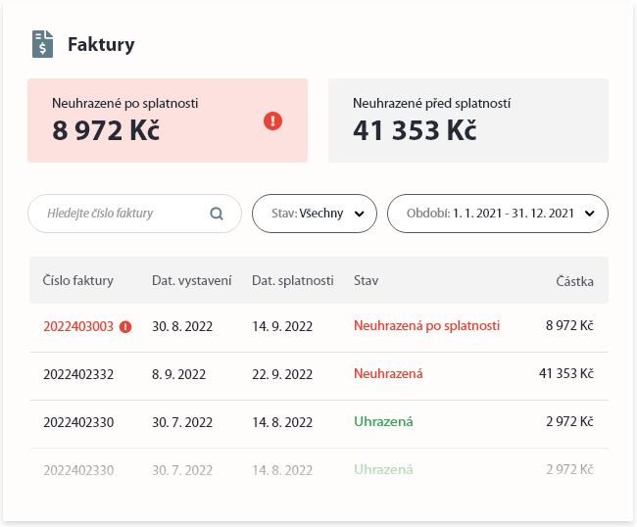Open the Stav: Všechny dropdown
637x527 pixels.
[314, 213]
